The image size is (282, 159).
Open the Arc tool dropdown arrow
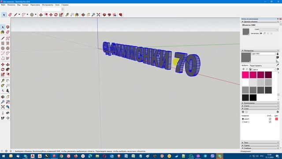tap(27, 15)
